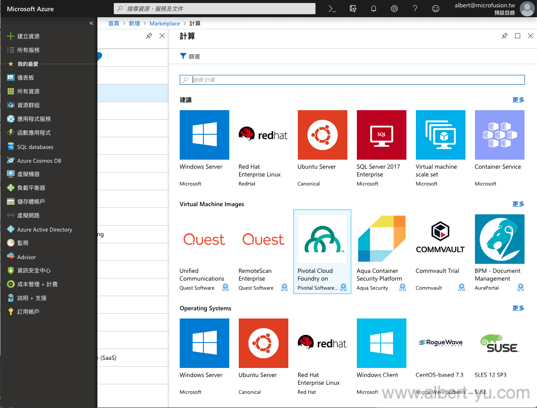
Task: Pin the 計算 blade to dashboard
Action: pyautogui.click(x=505, y=36)
